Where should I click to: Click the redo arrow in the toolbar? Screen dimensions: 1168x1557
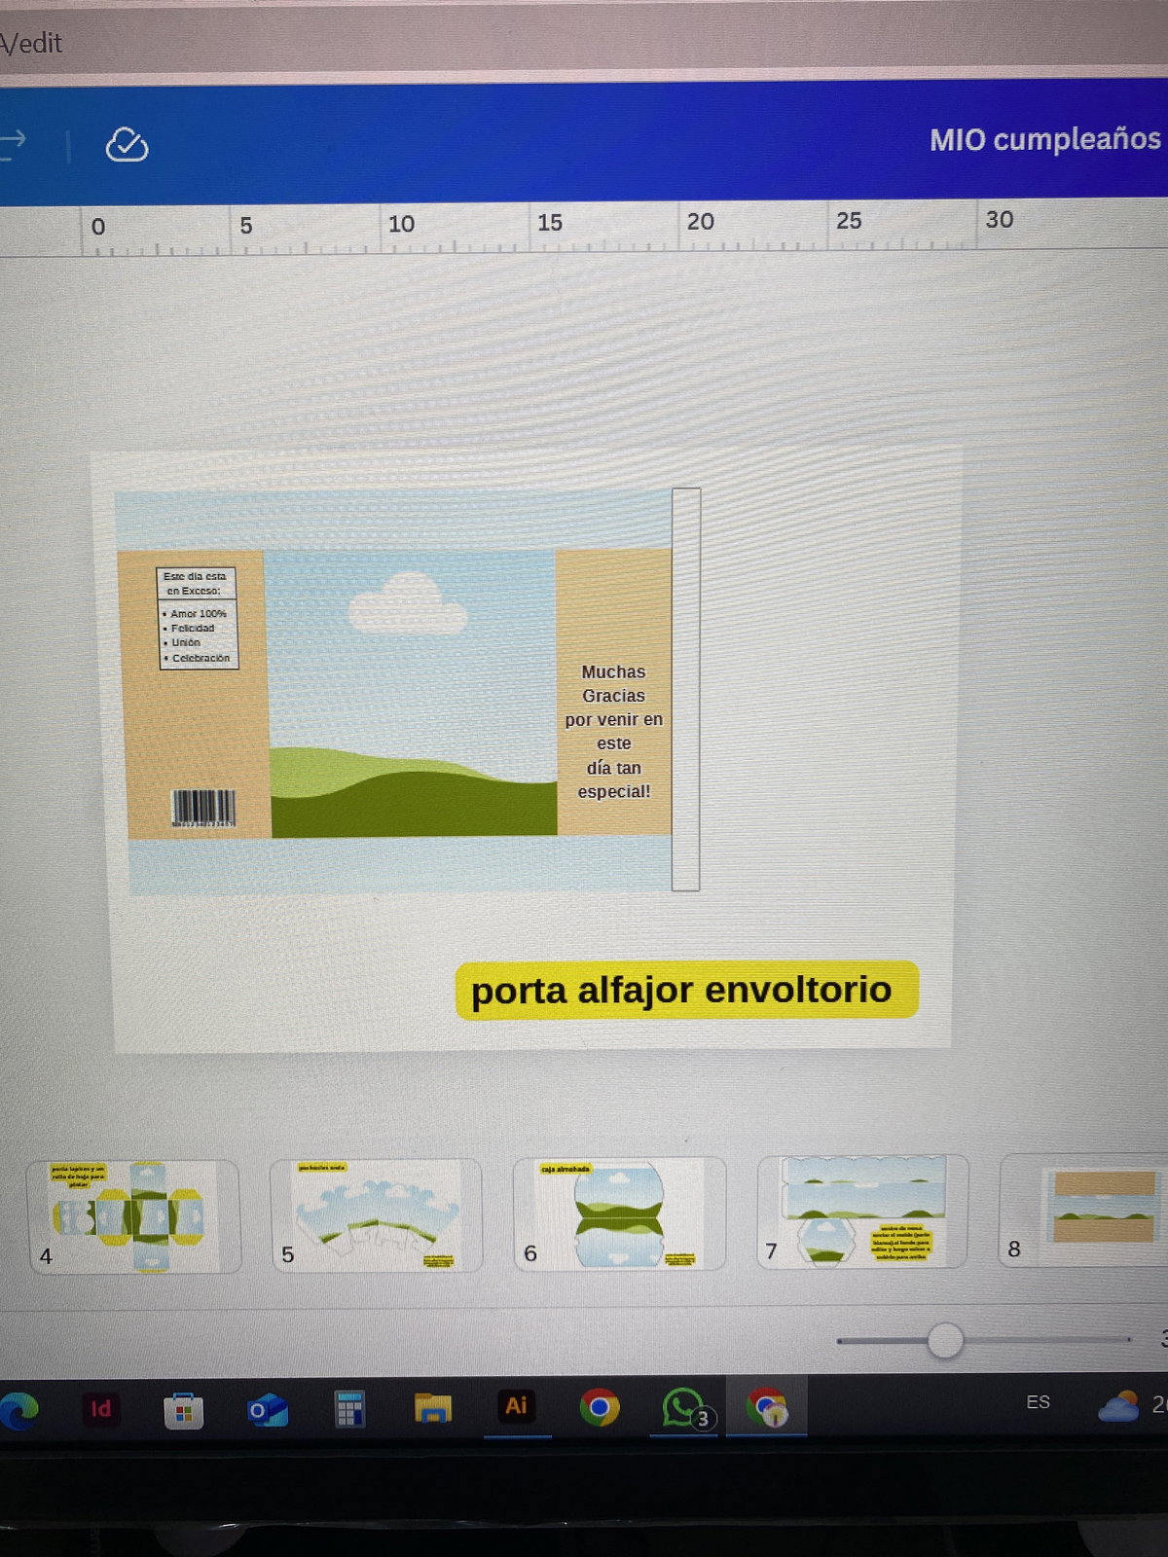[x=14, y=142]
